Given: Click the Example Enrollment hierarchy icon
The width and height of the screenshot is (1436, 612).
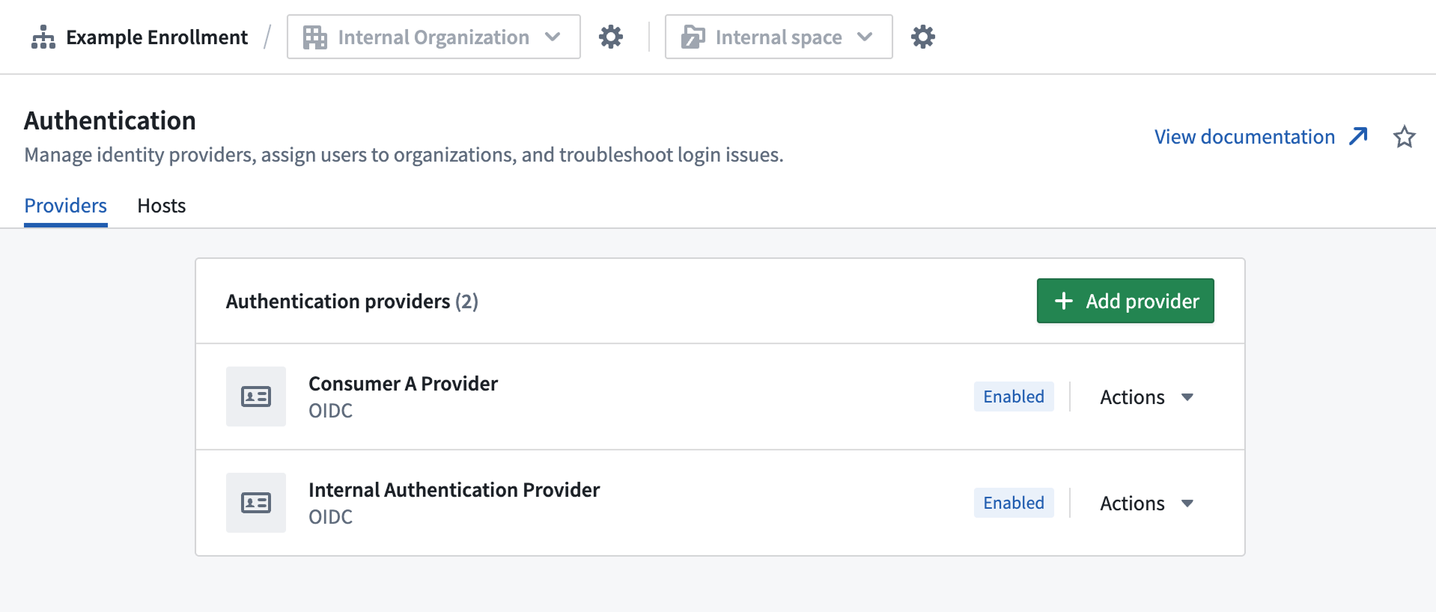Looking at the screenshot, I should pyautogui.click(x=43, y=37).
